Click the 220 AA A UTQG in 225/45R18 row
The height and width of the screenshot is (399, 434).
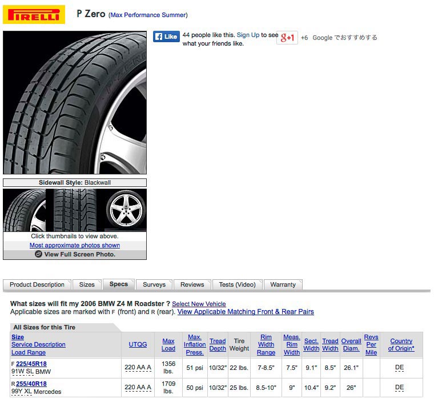(138, 368)
